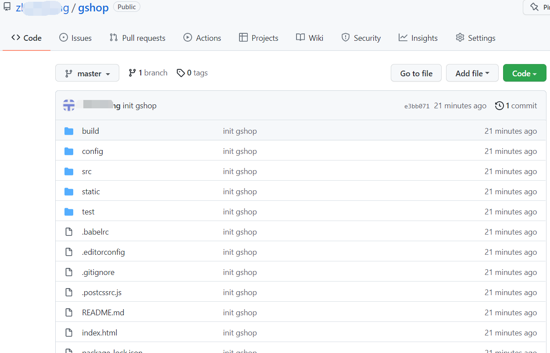Click the tag icon beside 0 tags
Viewport: 550px width, 353px height.
coord(181,73)
